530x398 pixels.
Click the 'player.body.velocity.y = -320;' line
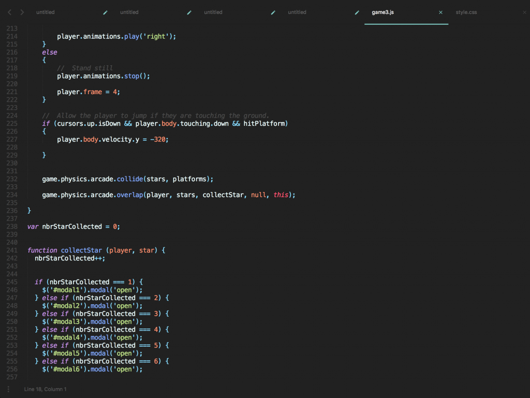click(x=113, y=140)
